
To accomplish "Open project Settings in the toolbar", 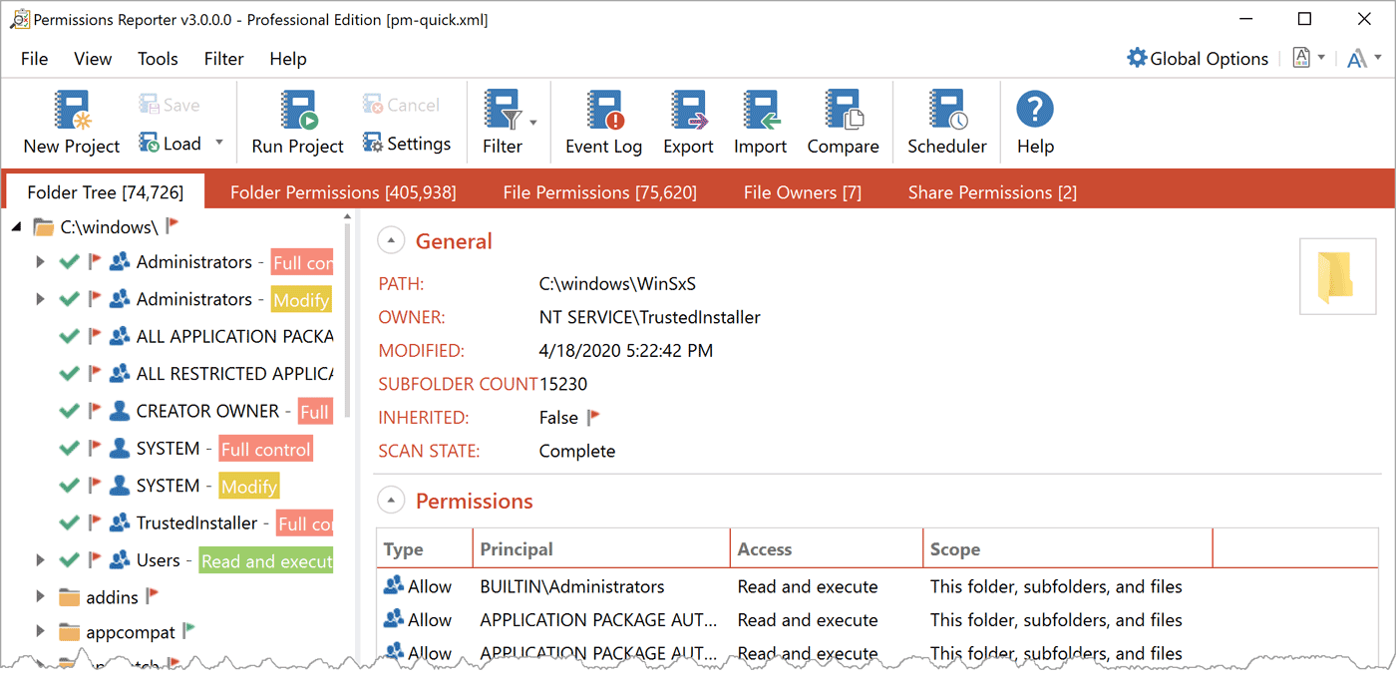I will coord(407,144).
